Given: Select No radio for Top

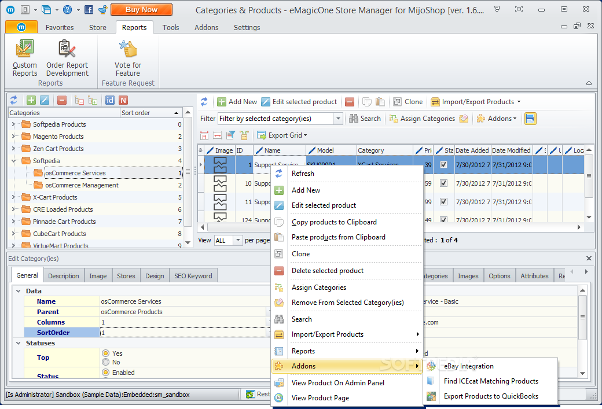Looking at the screenshot, I should [x=105, y=362].
